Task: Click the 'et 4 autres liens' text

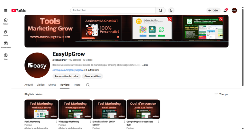Action: [91, 70]
